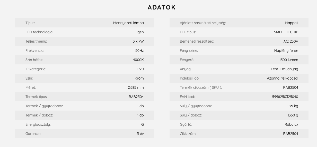Click the Nappali recommended room value
317x147 pixels.
tap(292, 23)
